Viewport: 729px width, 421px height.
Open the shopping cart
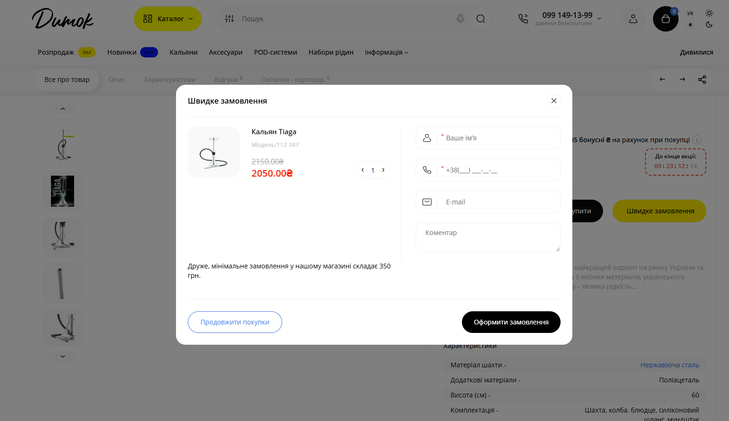coord(665,19)
